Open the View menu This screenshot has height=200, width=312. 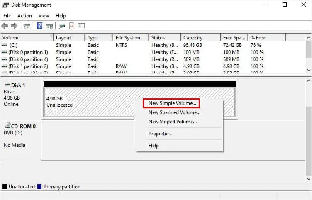44,16
